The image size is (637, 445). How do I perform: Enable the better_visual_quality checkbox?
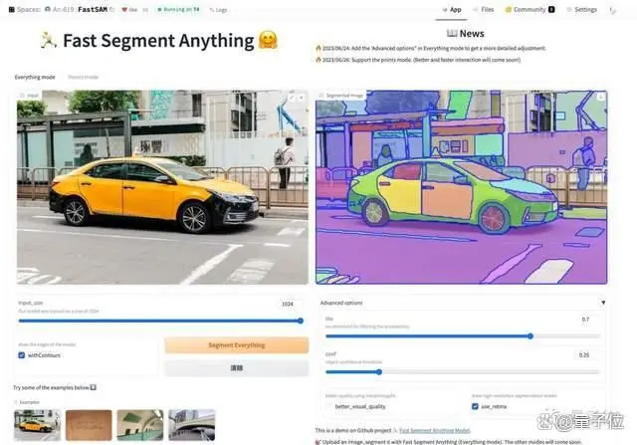(328, 406)
